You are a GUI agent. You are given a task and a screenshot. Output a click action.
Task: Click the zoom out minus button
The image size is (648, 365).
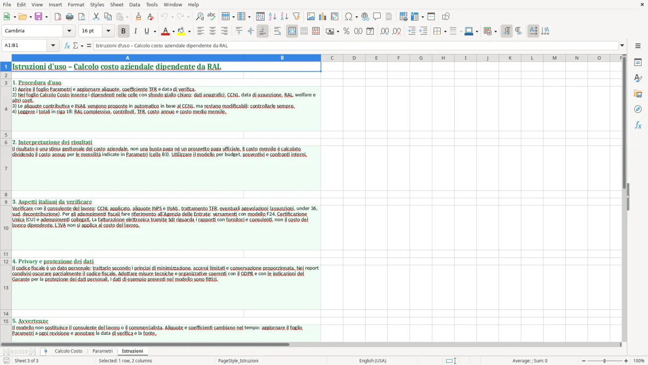click(x=584, y=361)
